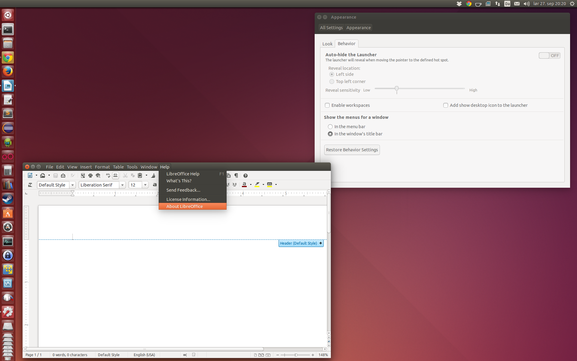Image resolution: width=577 pixels, height=361 pixels.
Task: Enable Add show desktop icon checkbox
Action: point(446,105)
